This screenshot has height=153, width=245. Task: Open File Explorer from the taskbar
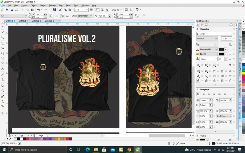96,150
